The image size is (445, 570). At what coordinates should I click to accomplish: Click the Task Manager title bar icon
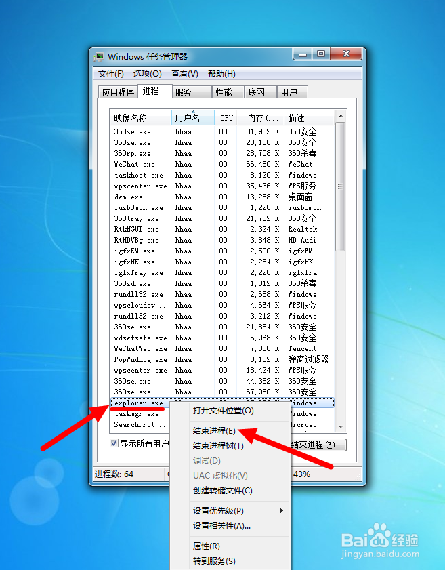99,57
